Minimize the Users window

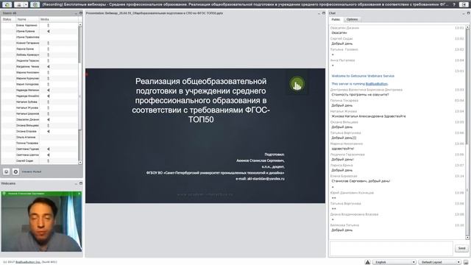(76, 13)
